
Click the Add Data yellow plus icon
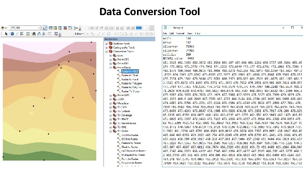[3, 28]
